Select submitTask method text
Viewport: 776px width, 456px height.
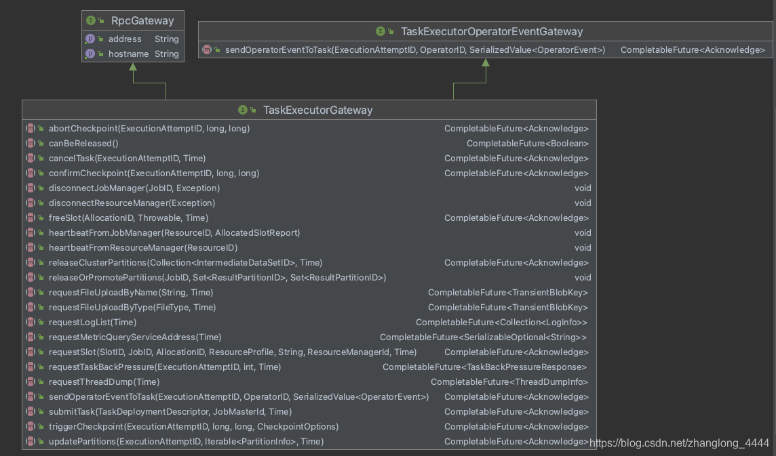(170, 411)
